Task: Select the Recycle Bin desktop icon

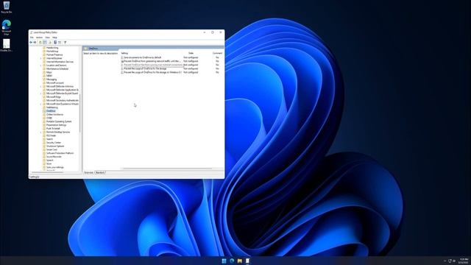Action: click(x=7, y=7)
